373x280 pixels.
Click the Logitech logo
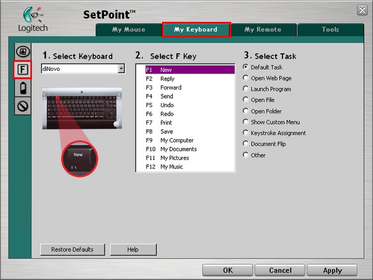pos(33,20)
